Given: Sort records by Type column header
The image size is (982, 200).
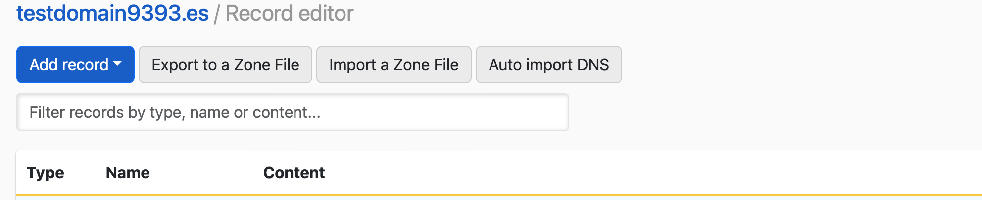Looking at the screenshot, I should tap(46, 173).
